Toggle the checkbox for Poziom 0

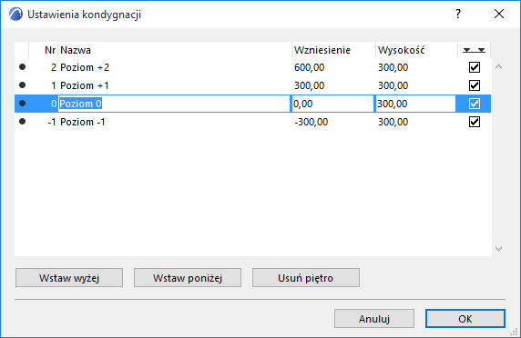475,104
